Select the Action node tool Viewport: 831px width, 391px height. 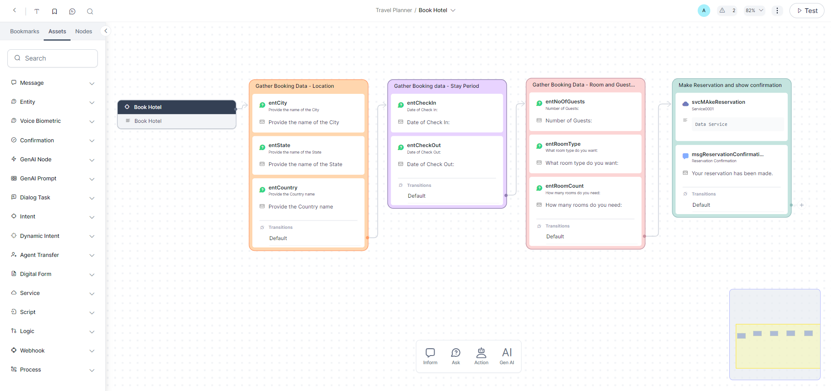(x=481, y=356)
